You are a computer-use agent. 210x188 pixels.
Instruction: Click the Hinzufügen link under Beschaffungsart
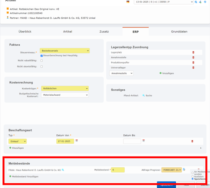18,148
